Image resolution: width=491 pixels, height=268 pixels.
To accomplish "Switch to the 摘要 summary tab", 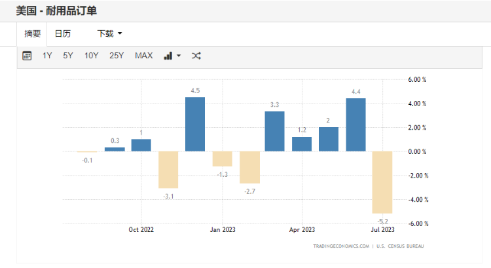I will click(x=32, y=33).
